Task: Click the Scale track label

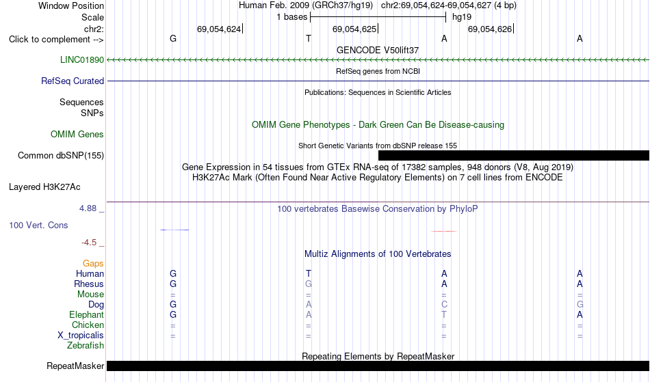Action: pyautogui.click(x=92, y=17)
